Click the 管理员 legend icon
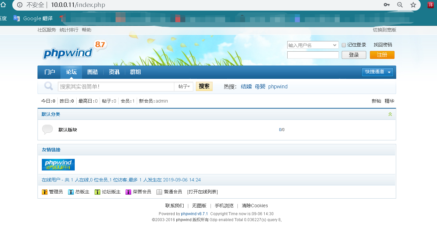The width and height of the screenshot is (437, 238). [45, 192]
